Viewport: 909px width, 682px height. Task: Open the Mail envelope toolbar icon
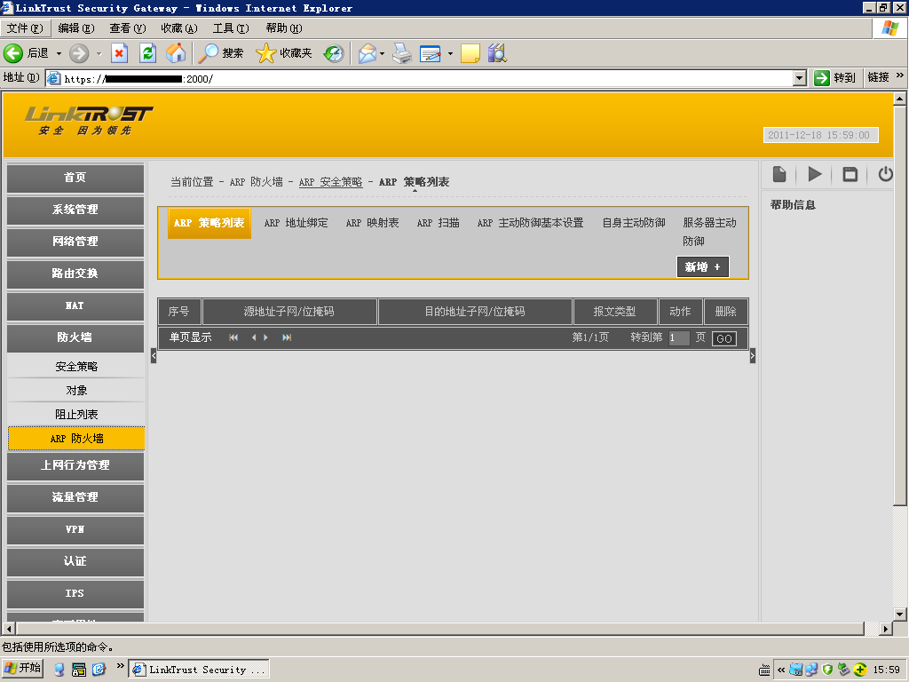[368, 53]
